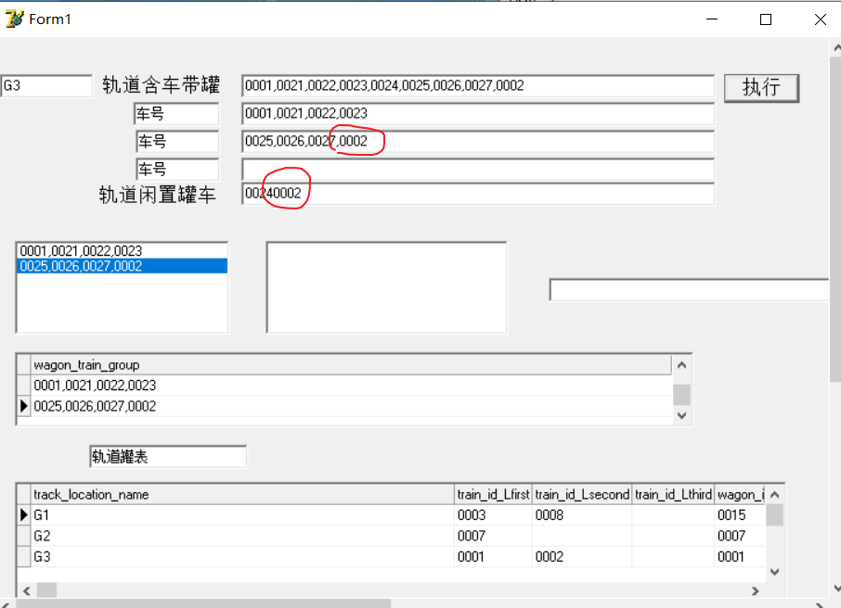Click the track_location_name column header

coord(242,494)
